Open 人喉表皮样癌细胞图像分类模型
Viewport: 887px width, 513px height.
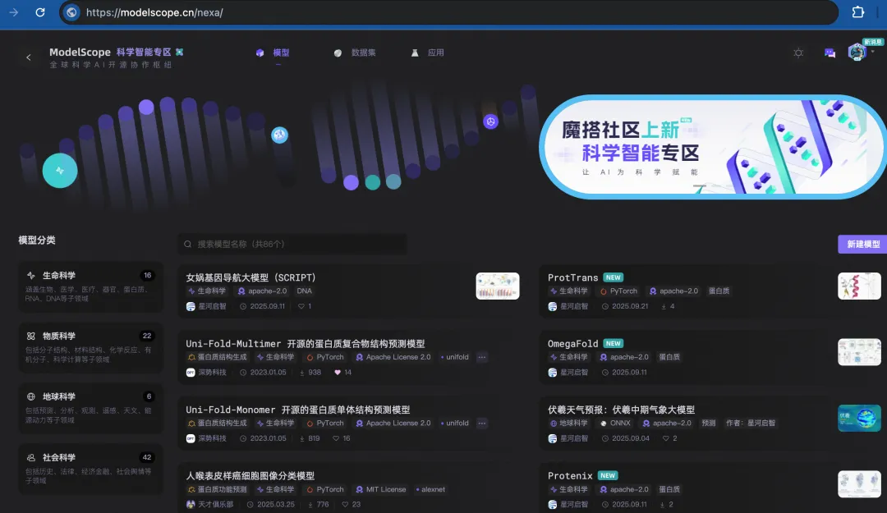(250, 476)
